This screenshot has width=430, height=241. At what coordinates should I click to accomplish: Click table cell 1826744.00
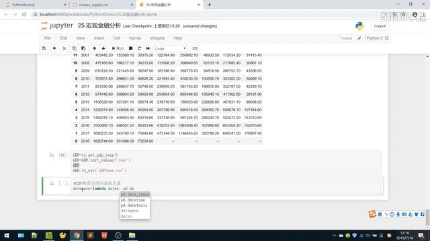(x=103, y=141)
